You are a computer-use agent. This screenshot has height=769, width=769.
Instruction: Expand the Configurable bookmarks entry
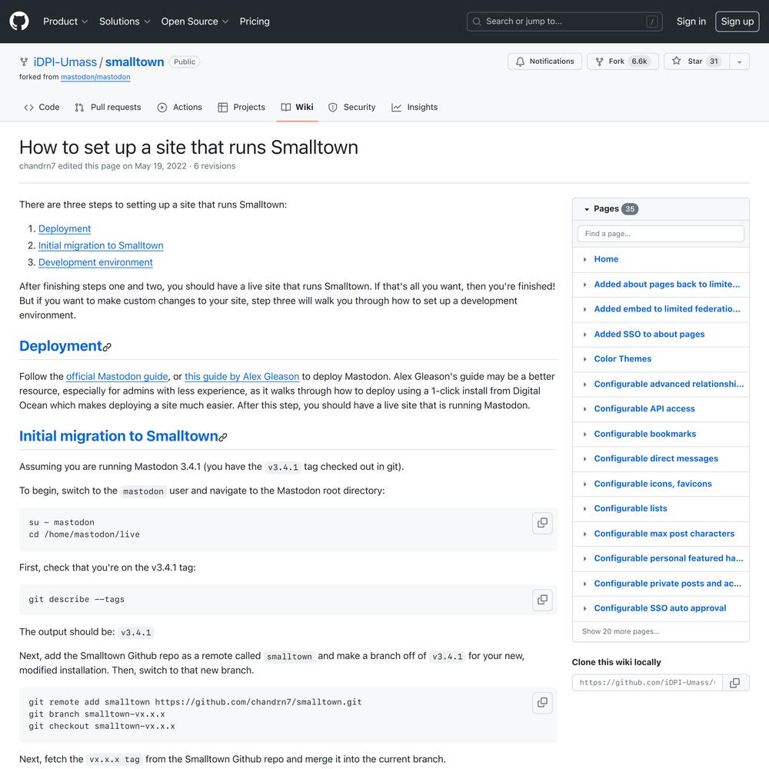point(584,434)
